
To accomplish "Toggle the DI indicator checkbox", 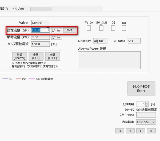I will pyautogui.click(x=113, y=28).
